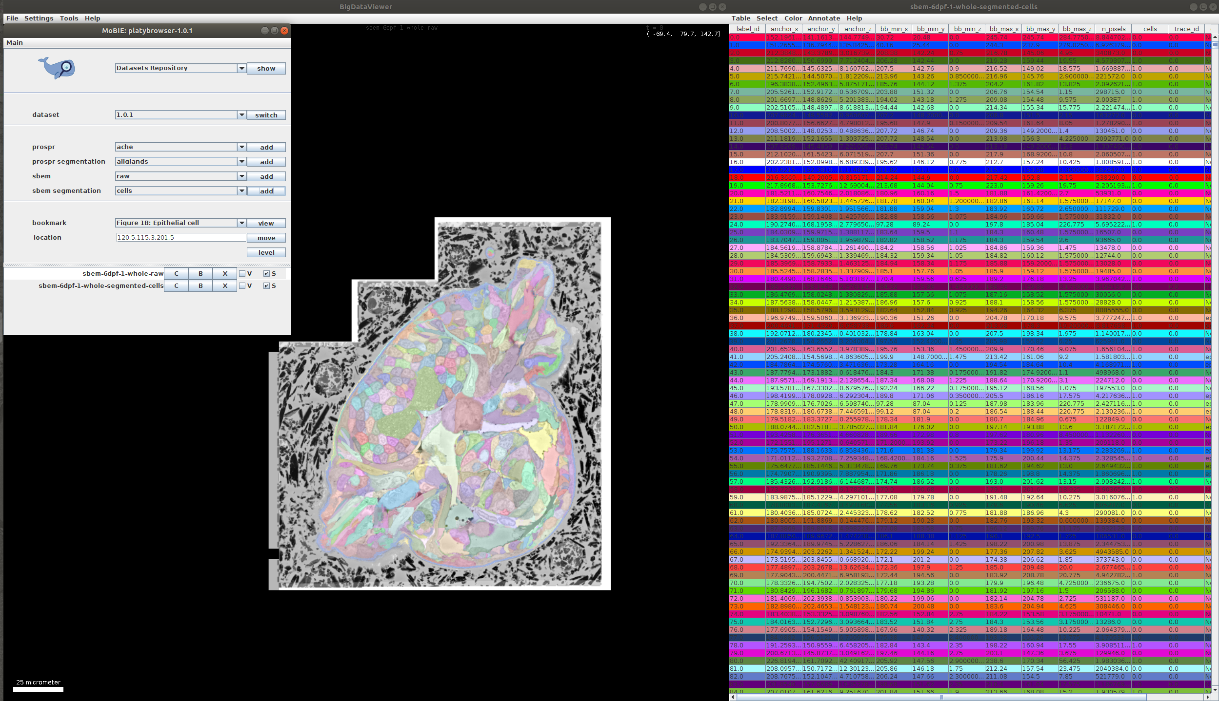Click the location input field

[181, 238]
